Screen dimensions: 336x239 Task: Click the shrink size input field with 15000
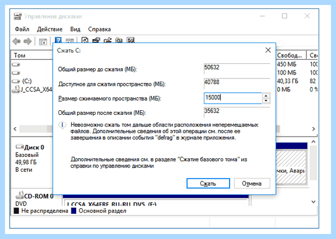[233, 98]
